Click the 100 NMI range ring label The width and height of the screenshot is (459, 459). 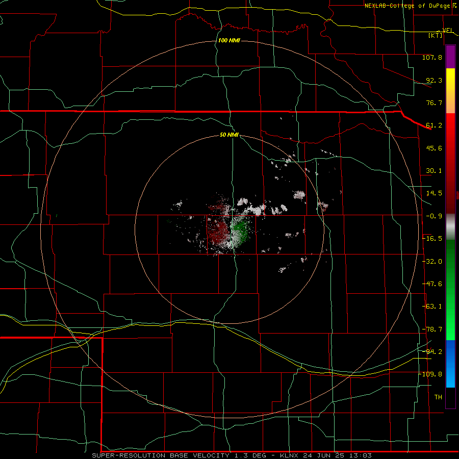coord(229,40)
